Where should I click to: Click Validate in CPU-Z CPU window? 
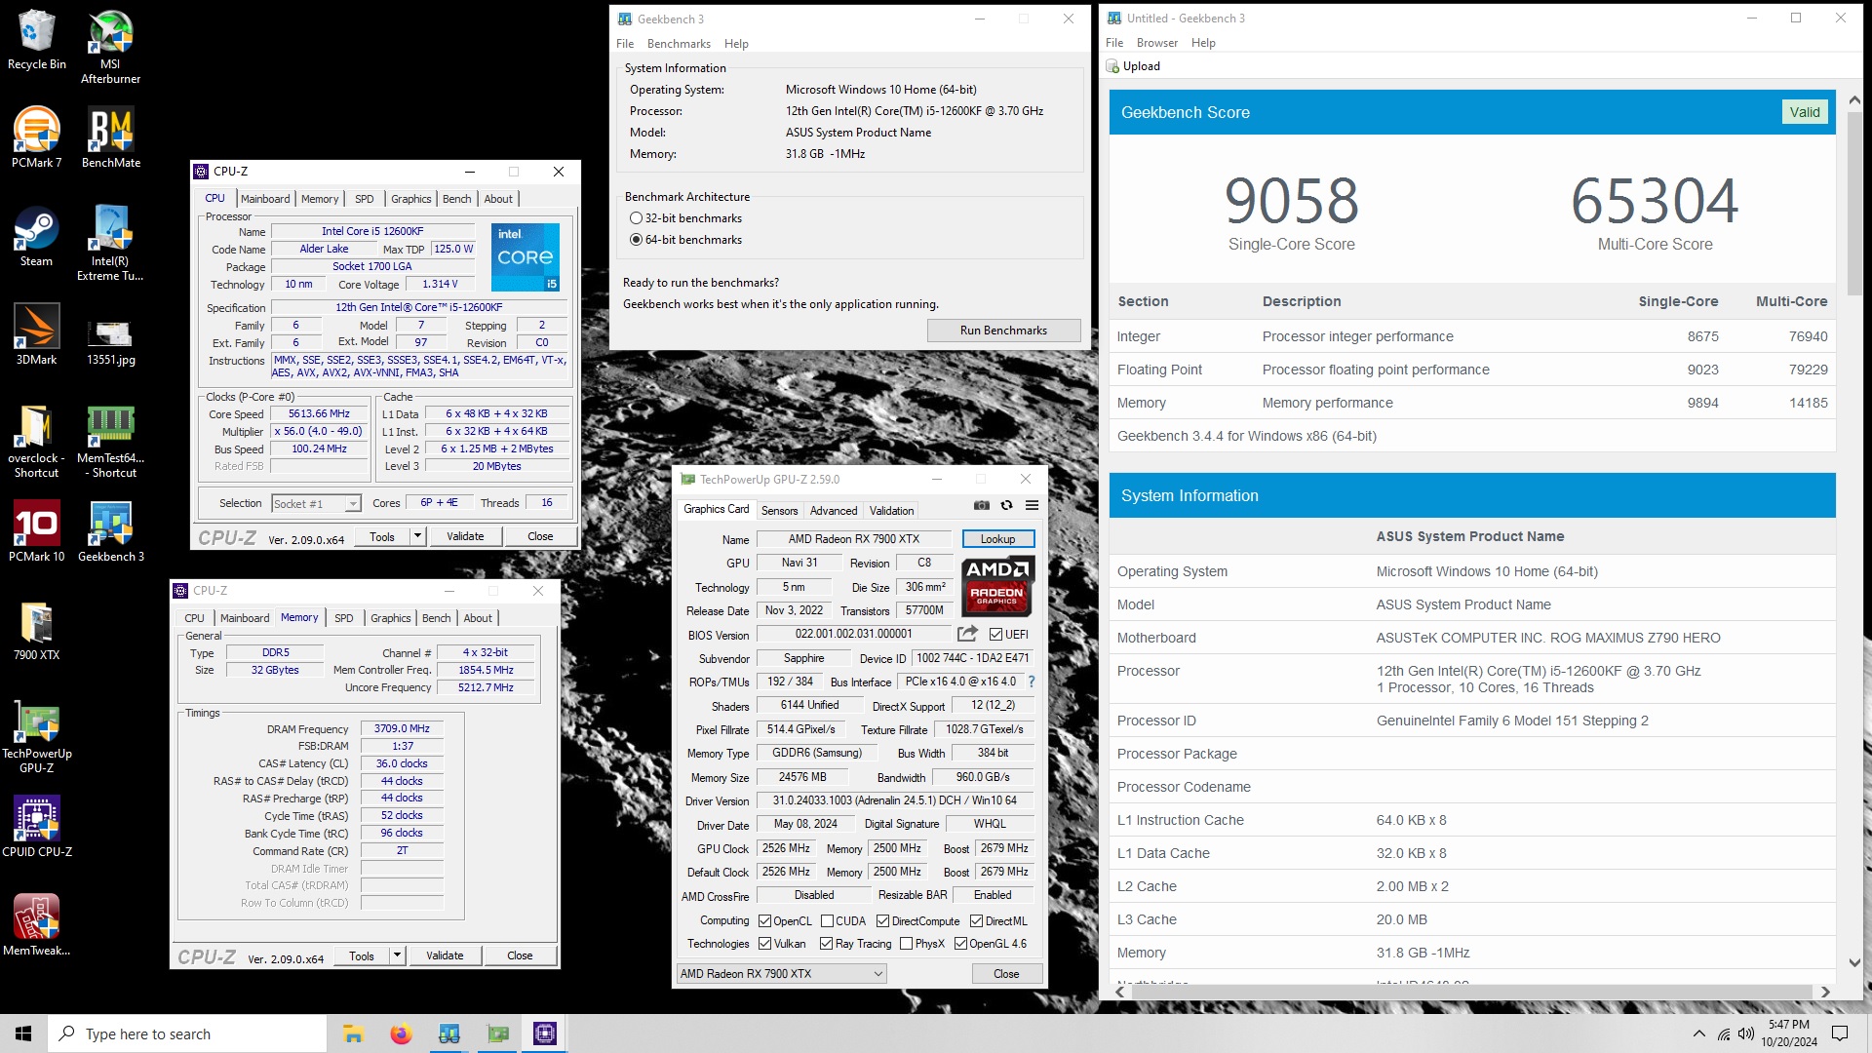click(x=465, y=536)
